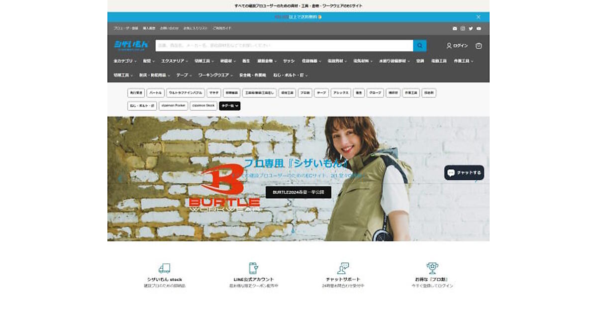Open the shopping cart icon

coord(479,46)
